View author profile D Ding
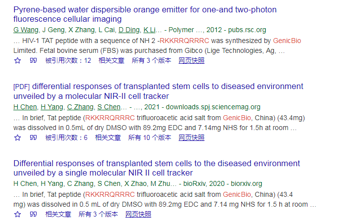This screenshot has width=341, height=224. pyautogui.click(x=129, y=30)
